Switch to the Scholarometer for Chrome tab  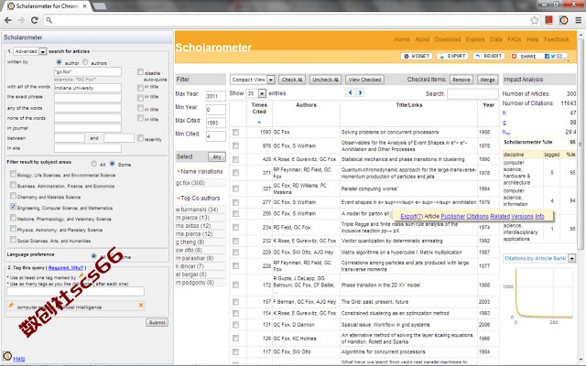click(48, 6)
